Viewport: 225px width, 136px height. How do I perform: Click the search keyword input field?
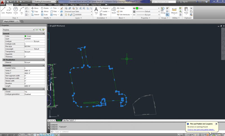[x=164, y=2]
